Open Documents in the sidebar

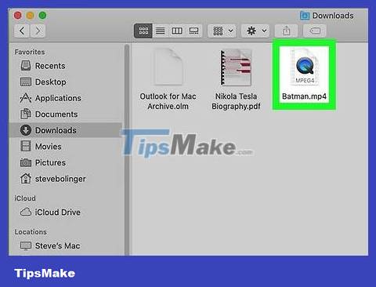65,114
